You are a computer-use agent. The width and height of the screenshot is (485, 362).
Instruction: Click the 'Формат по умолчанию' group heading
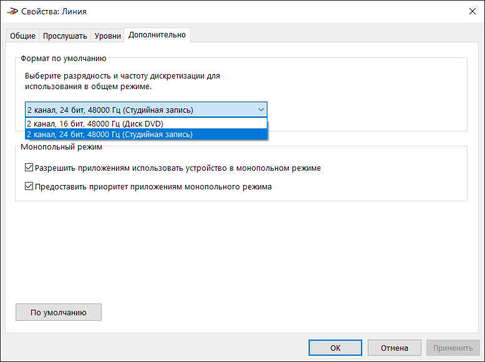(64, 59)
